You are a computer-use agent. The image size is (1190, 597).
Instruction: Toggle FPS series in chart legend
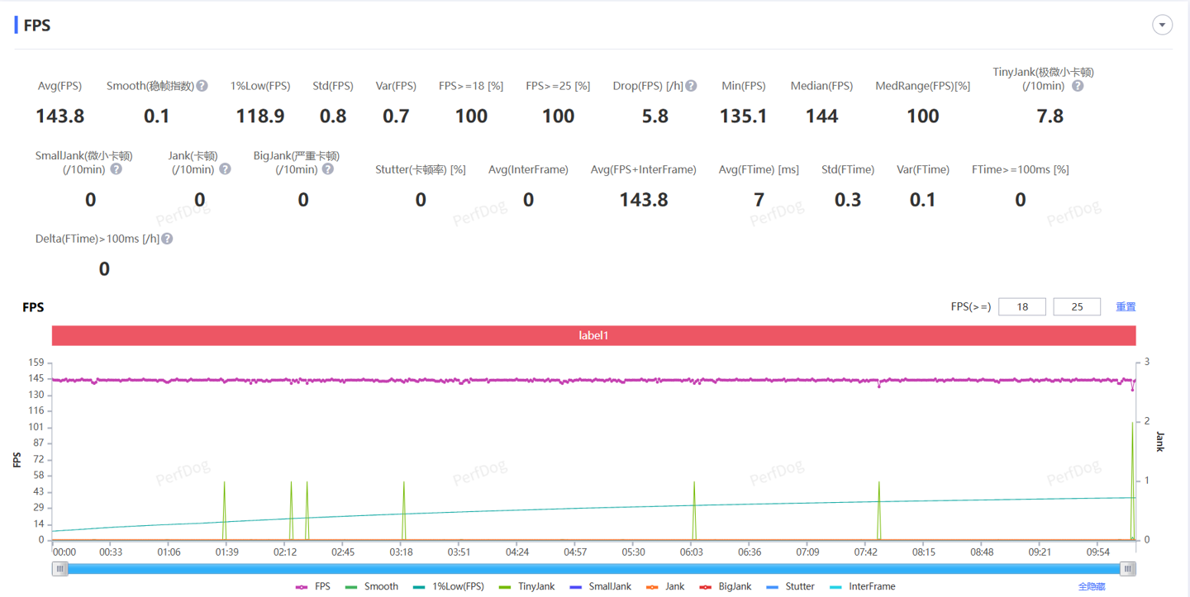point(313,586)
